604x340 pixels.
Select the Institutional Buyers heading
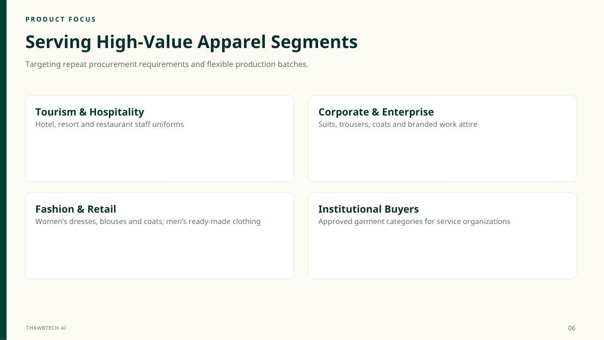pos(368,209)
